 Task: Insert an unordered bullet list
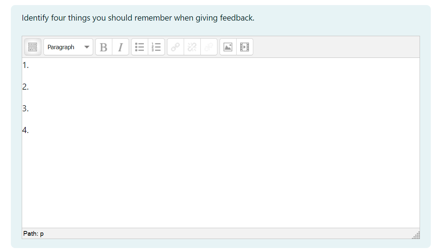tap(140, 47)
